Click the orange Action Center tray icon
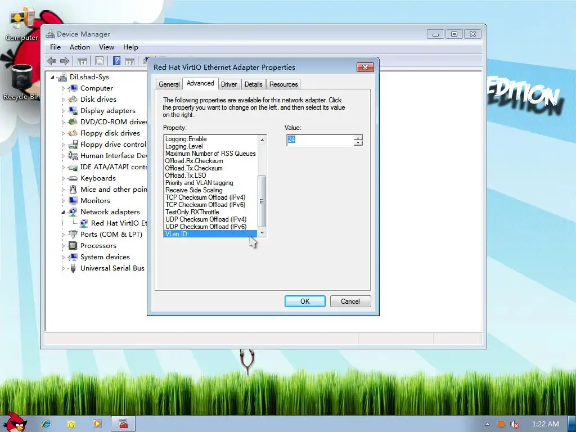The image size is (576, 432). pyautogui.click(x=501, y=424)
